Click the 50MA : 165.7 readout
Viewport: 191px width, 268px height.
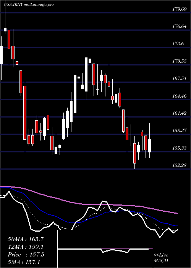coord(26,239)
